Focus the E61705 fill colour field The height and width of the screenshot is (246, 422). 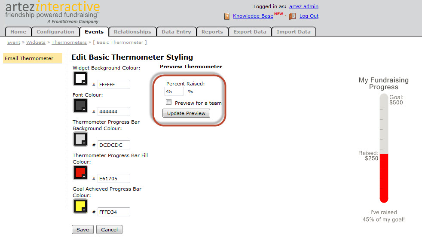pos(114,179)
